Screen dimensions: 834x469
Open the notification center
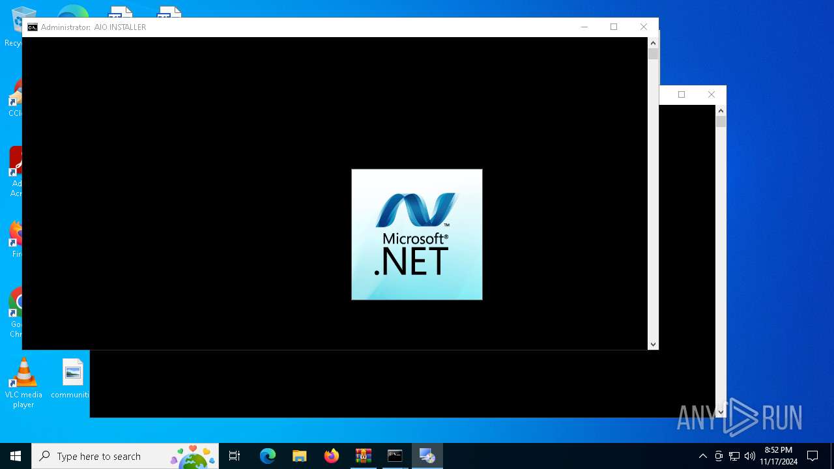(x=812, y=456)
